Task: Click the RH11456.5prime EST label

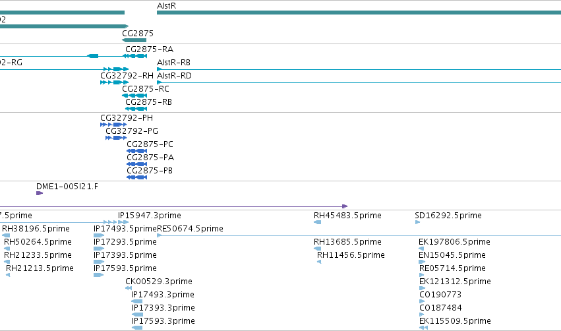Action: point(351,255)
